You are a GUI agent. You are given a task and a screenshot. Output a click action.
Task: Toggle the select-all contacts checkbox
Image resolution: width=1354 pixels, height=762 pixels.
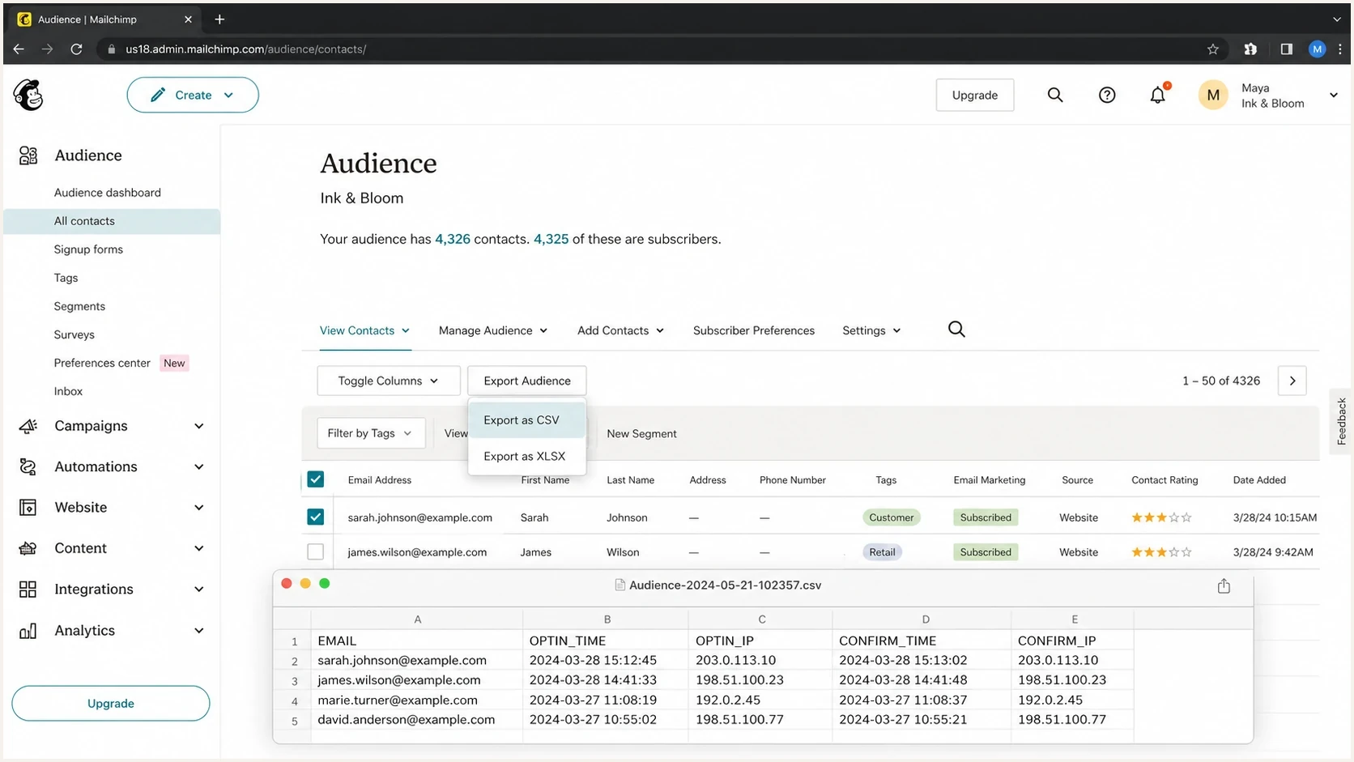(x=316, y=479)
